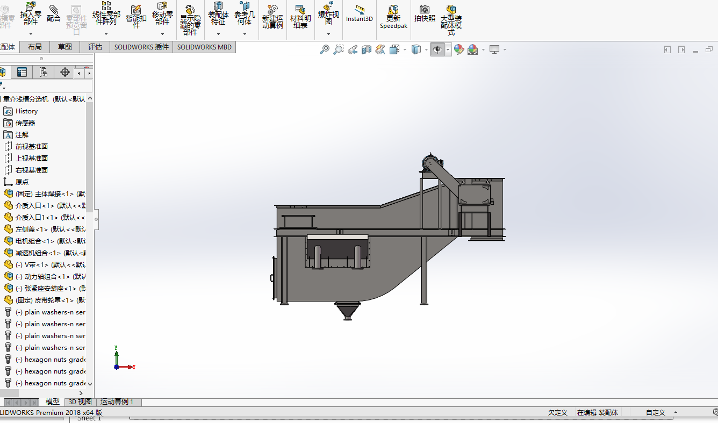Click the scroll-down arrow of feature tree
The image size is (718, 423).
click(90, 384)
